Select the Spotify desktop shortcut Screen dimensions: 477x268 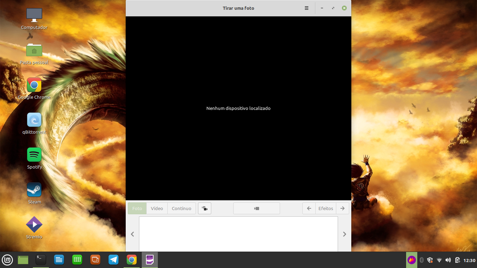point(34,158)
